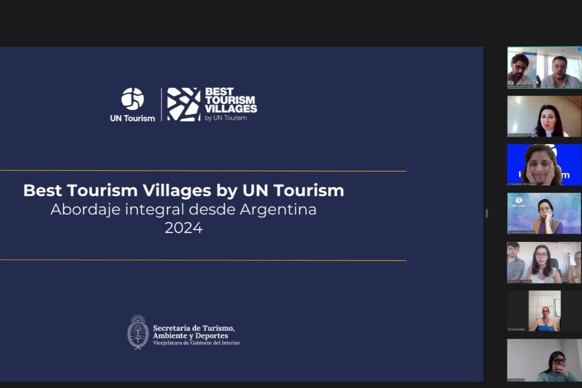Click the UN Tourism globe logo
The width and height of the screenshot is (582, 388).
point(132,99)
